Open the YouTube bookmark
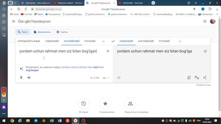The width and height of the screenshot is (221, 124). point(27,14)
